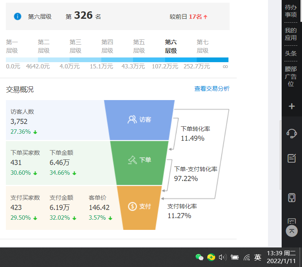Select the bold 第六层级 tier label
The height and width of the screenshot is (267, 302).
point(171,47)
